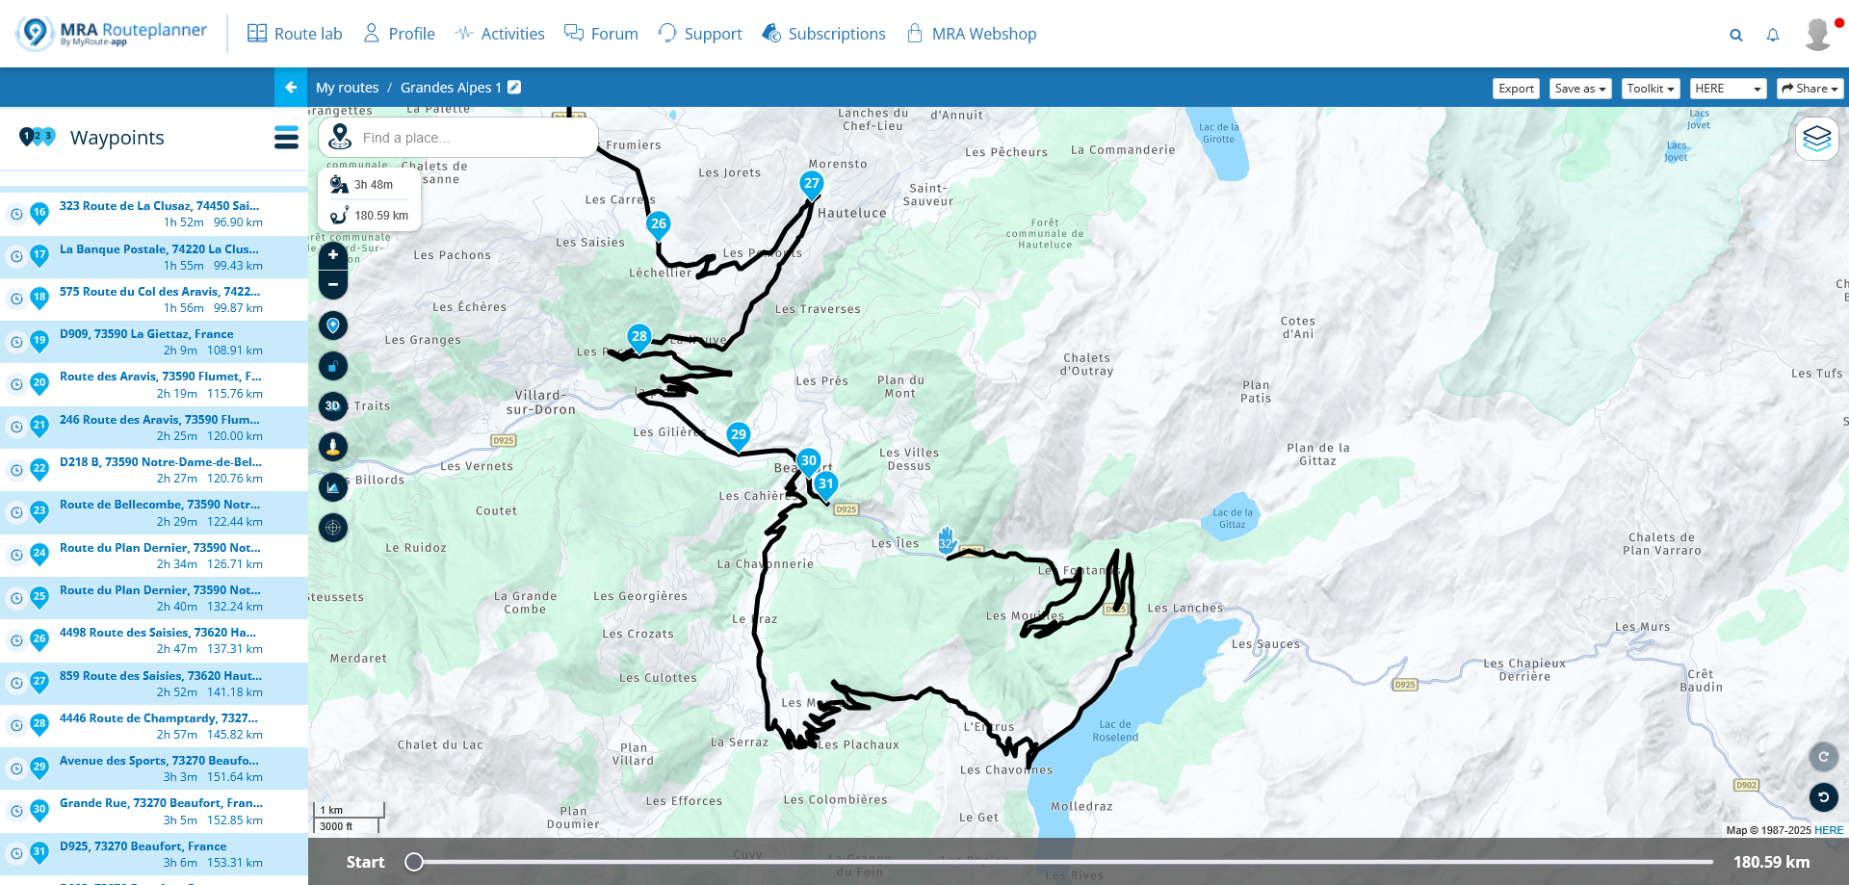Viewport: 1849px width, 885px height.
Task: Click the undo button on map
Action: [x=1823, y=797]
